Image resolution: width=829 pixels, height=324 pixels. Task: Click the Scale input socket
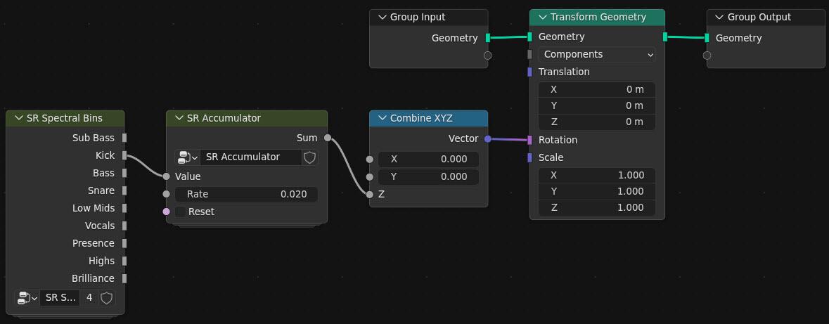(x=529, y=157)
